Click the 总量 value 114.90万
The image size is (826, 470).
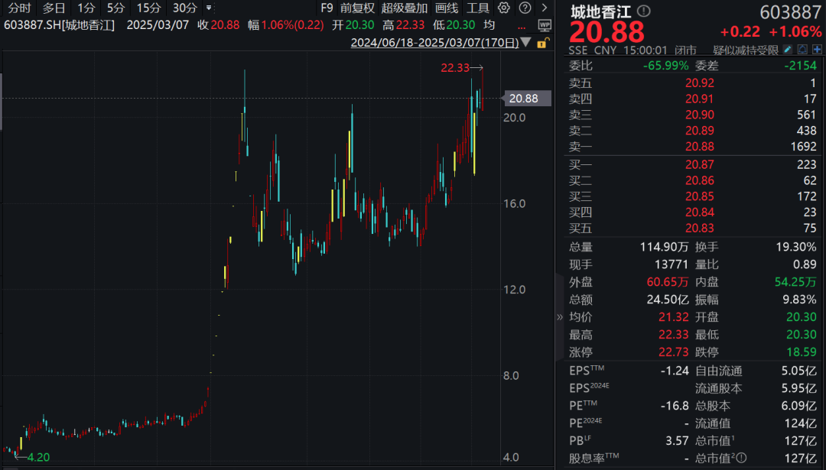pyautogui.click(x=665, y=247)
